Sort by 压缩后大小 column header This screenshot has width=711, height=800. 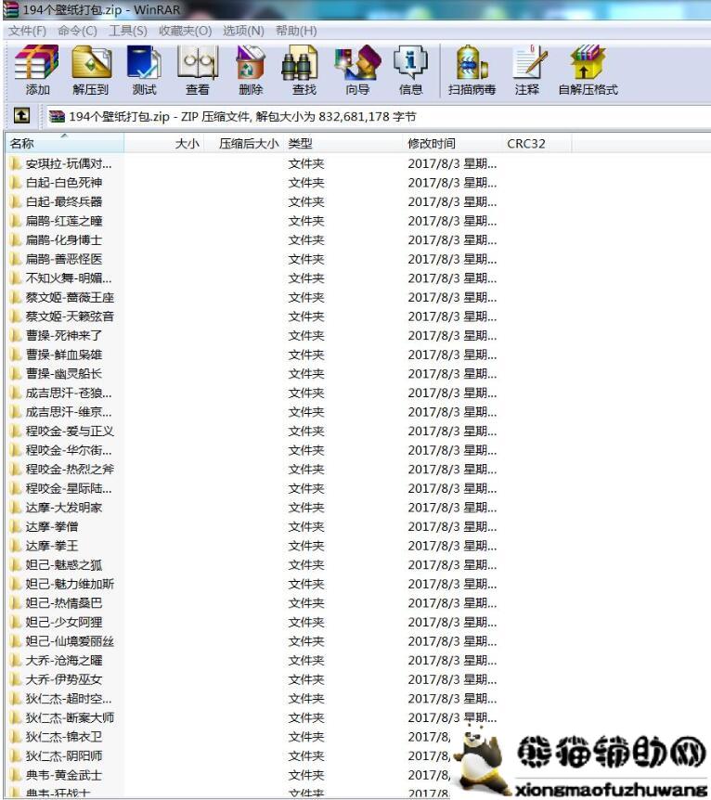pos(248,144)
